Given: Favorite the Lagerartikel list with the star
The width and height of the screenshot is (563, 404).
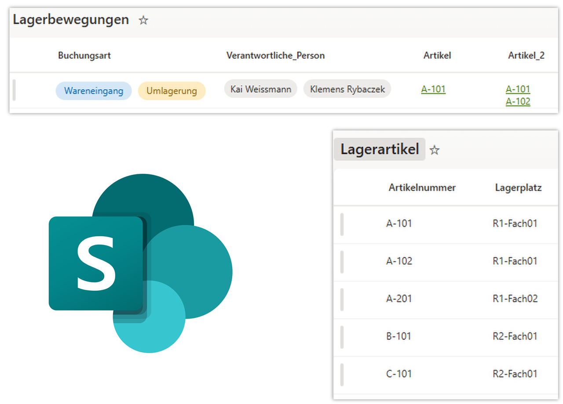Looking at the screenshot, I should coord(435,150).
